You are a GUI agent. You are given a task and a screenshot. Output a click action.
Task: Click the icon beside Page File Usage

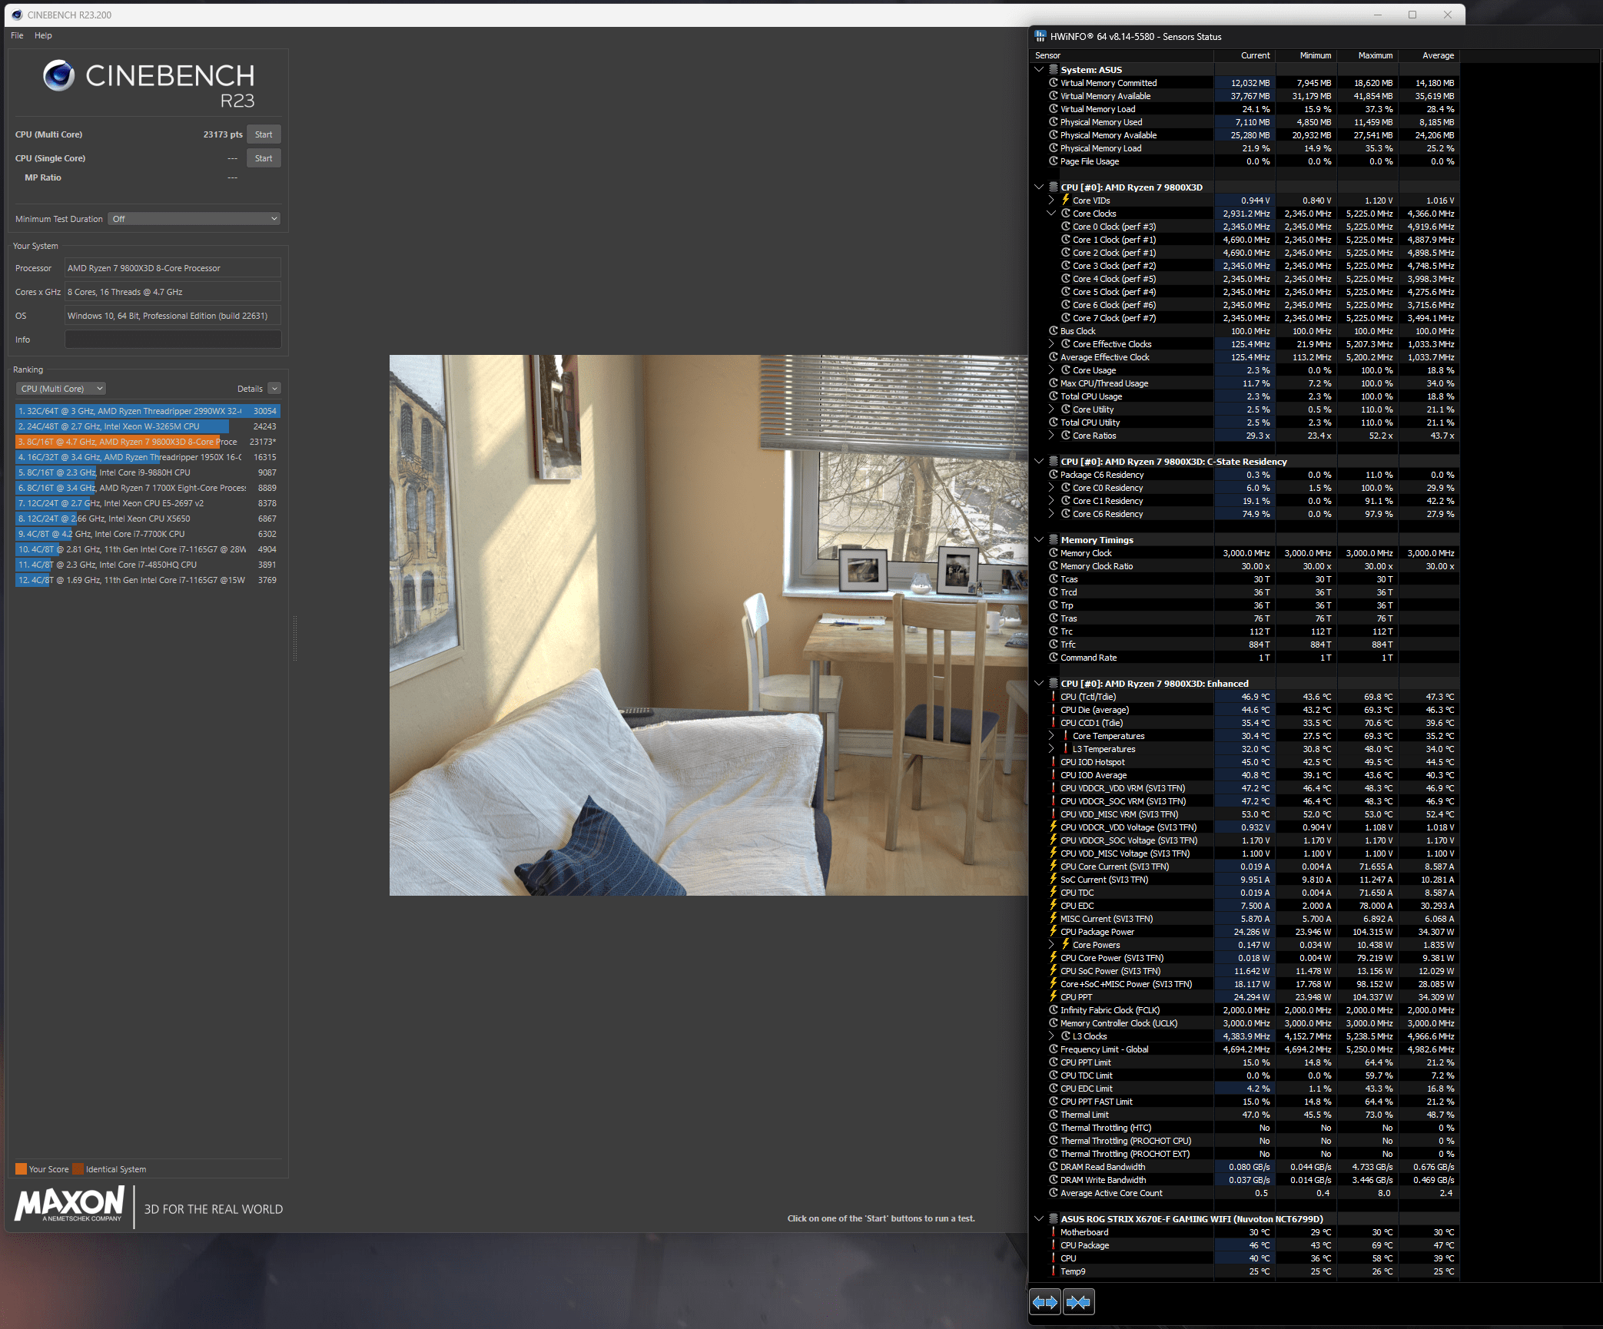(x=1054, y=161)
